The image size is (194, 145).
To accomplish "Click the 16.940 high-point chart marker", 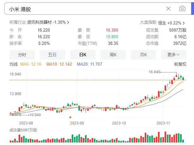I will (155, 72).
